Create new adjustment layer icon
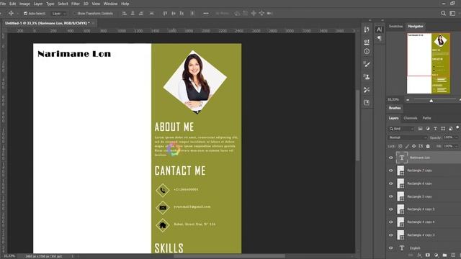Image resolution: width=461 pixels, height=259 pixels. pos(437,255)
